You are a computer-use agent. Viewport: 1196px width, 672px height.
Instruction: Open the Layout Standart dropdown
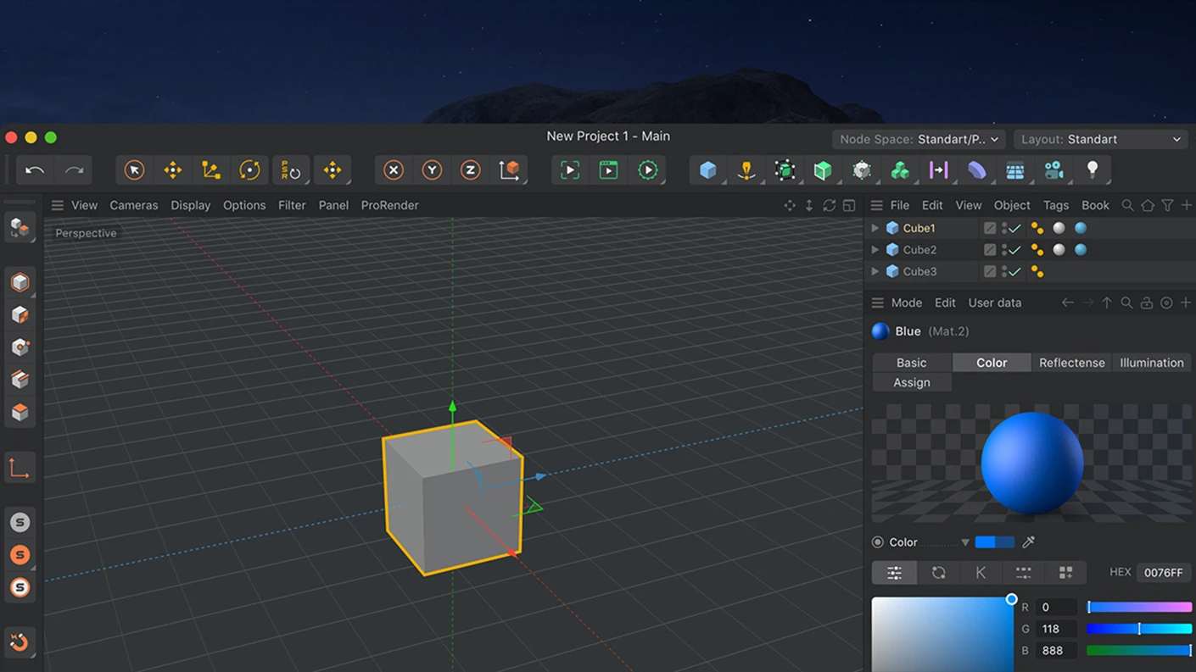[1100, 139]
